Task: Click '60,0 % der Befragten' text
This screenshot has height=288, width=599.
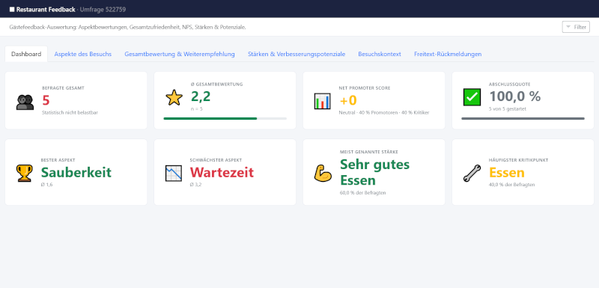Action: (x=362, y=193)
